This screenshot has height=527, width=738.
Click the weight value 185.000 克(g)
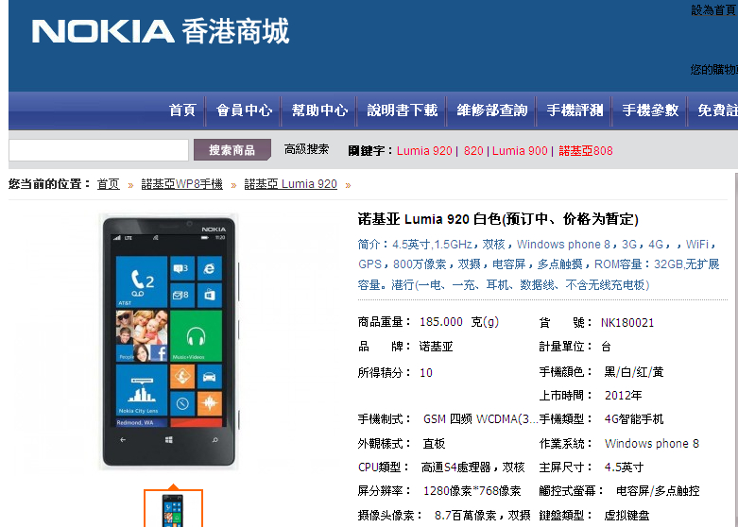(x=459, y=322)
